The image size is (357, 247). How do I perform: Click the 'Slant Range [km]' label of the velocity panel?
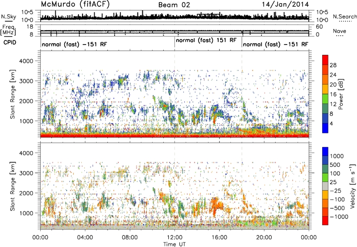pyautogui.click(x=12, y=186)
